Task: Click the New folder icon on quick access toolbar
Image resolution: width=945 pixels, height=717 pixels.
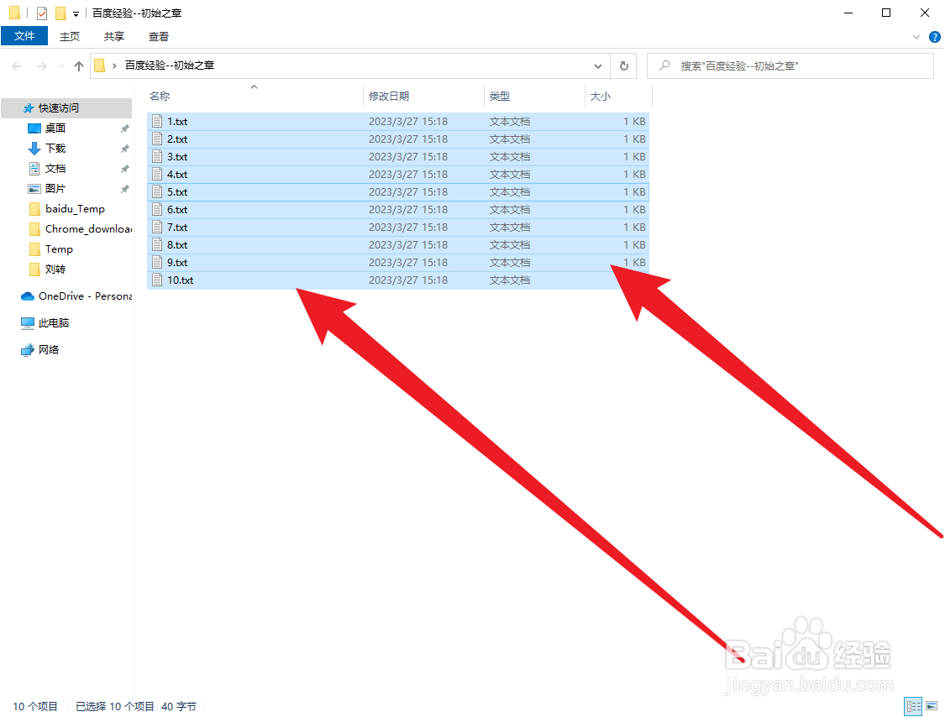Action: click(x=59, y=13)
